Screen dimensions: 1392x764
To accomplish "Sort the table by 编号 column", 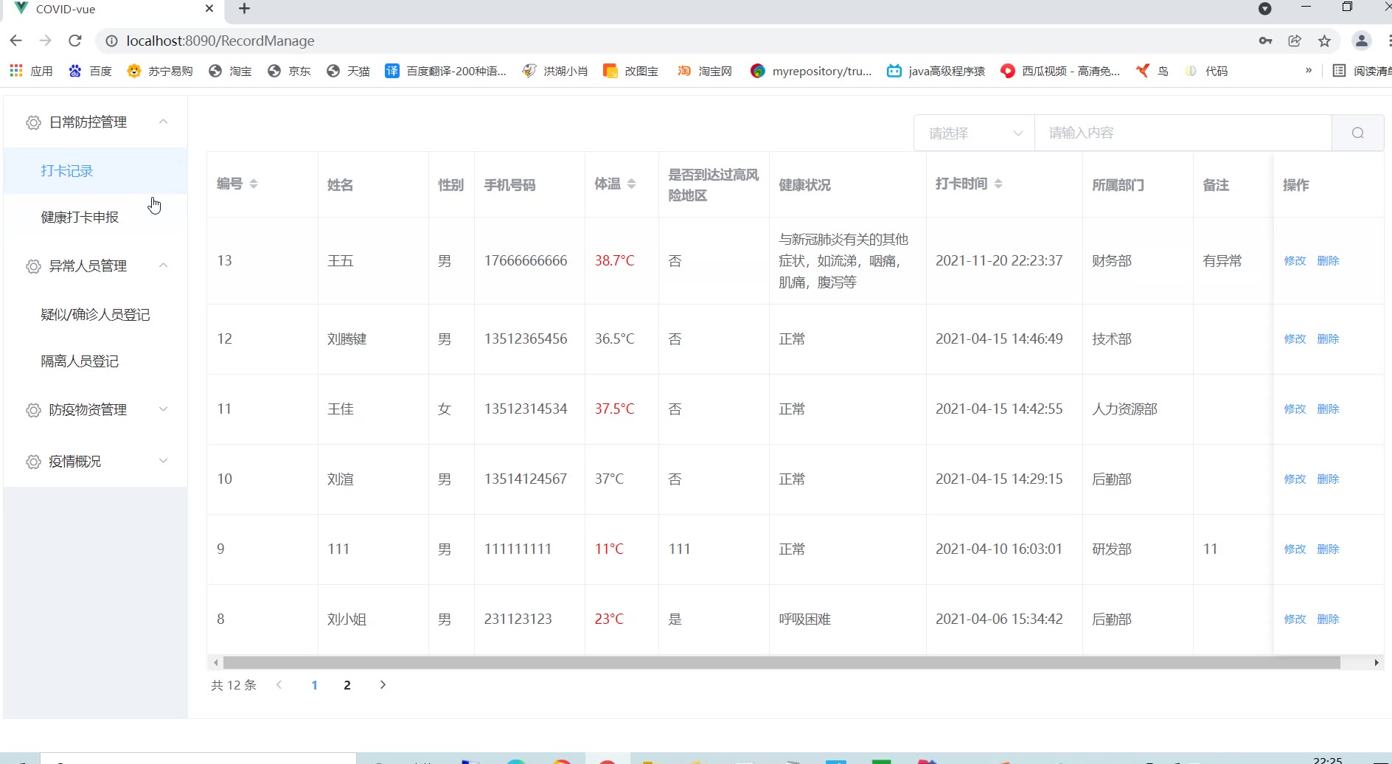I will coord(253,184).
